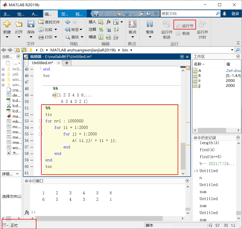Click the New (新建) file icon
This screenshot has height=229, width=242.
coord(7,24)
